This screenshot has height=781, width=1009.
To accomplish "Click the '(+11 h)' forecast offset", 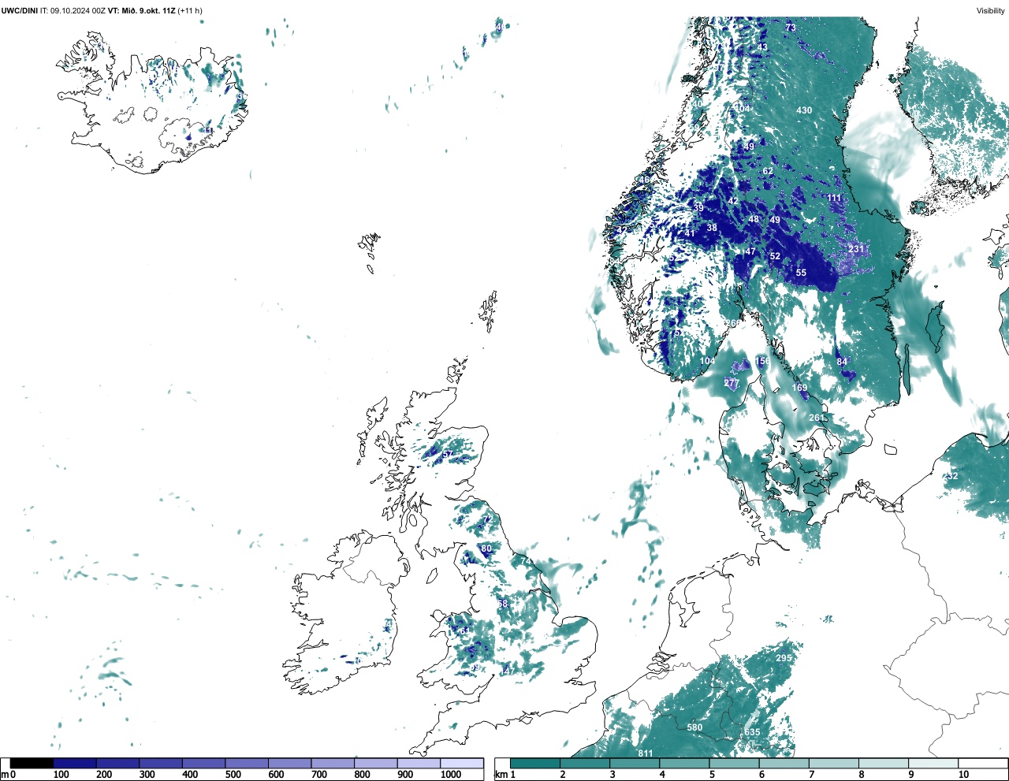I will (190, 11).
